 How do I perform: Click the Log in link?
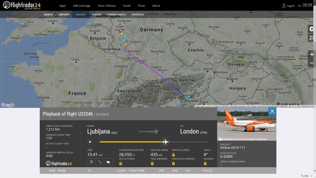point(288,6)
